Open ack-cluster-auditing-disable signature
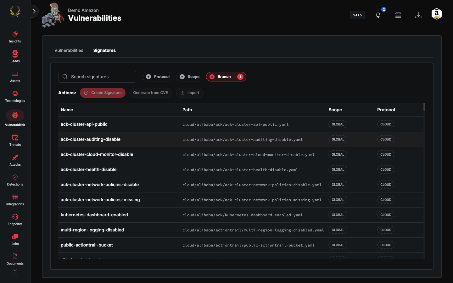453x283 pixels. pyautogui.click(x=91, y=139)
